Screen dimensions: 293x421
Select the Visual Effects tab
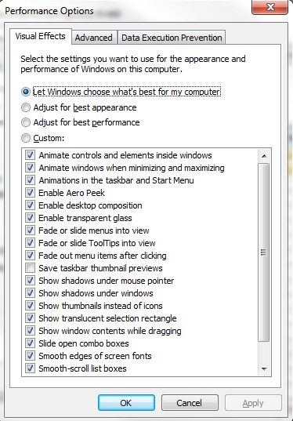(40, 36)
